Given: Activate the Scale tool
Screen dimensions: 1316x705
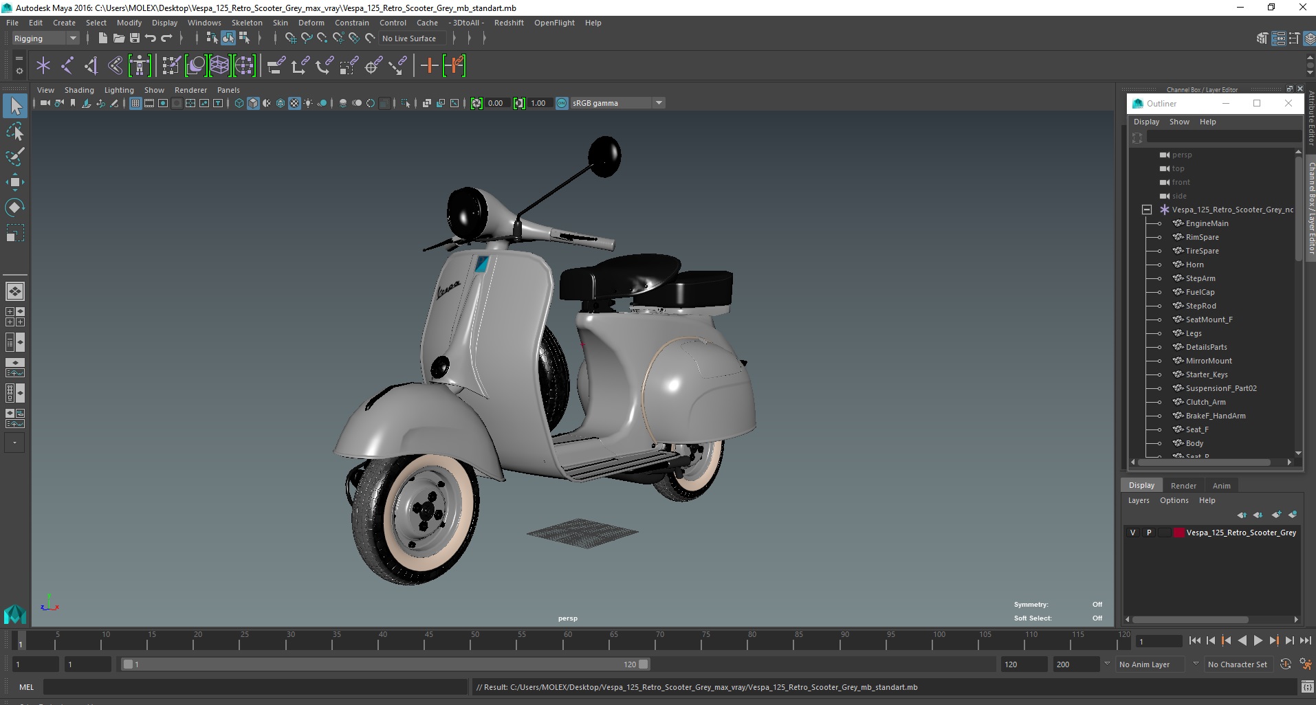Looking at the screenshot, I should 15,234.
